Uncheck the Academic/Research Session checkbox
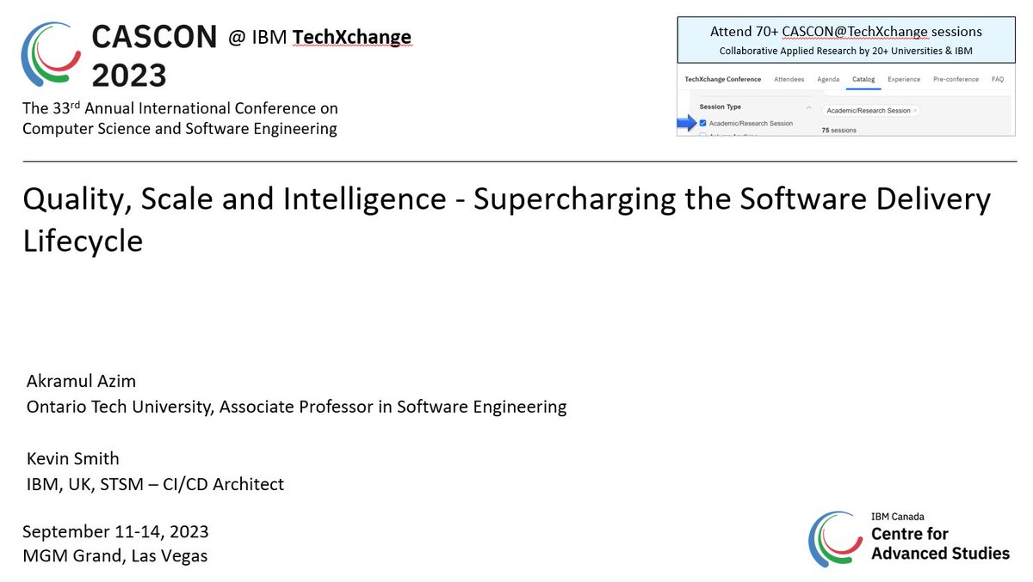The image size is (1033, 582). [702, 124]
